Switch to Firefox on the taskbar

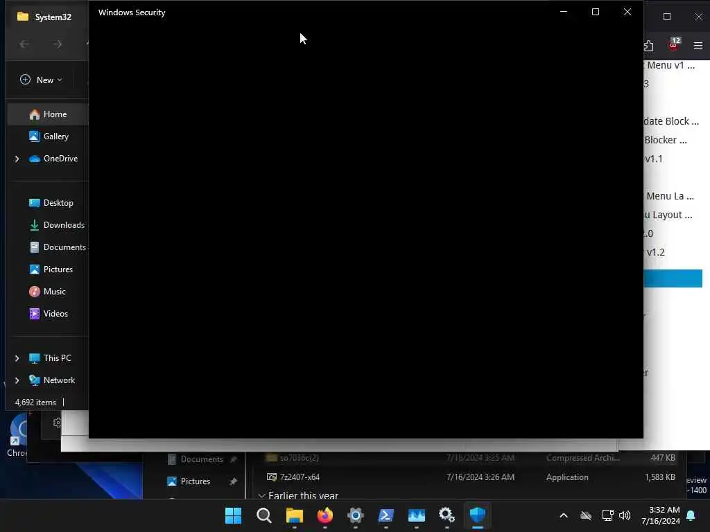pyautogui.click(x=325, y=515)
